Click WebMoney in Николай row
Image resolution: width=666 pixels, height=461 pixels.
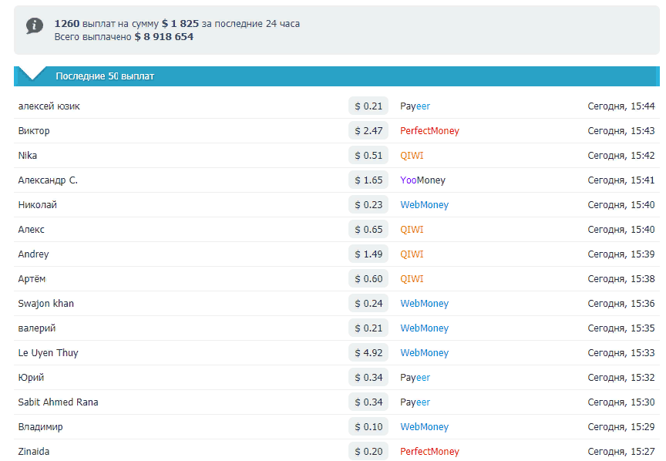pyautogui.click(x=424, y=205)
